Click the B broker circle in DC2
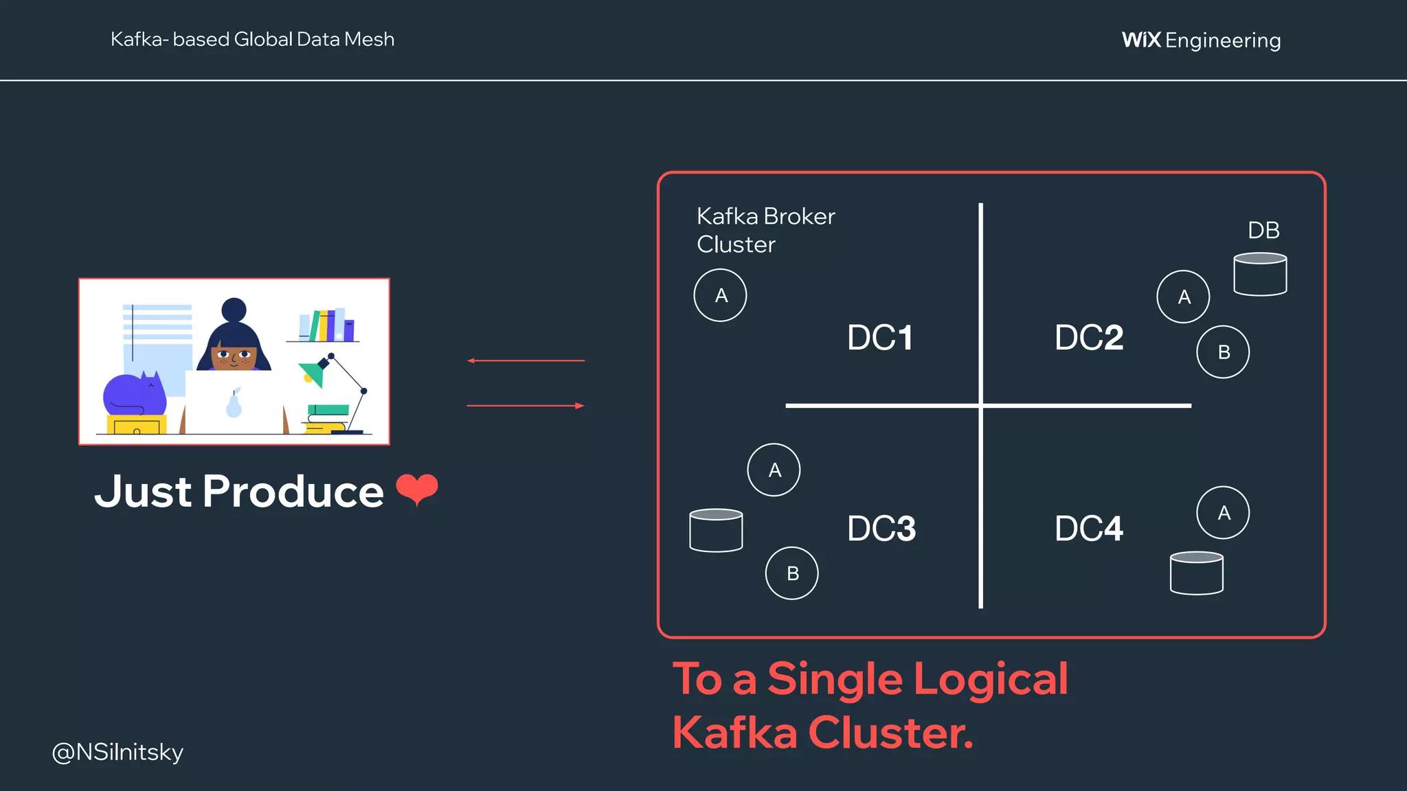 1223,352
